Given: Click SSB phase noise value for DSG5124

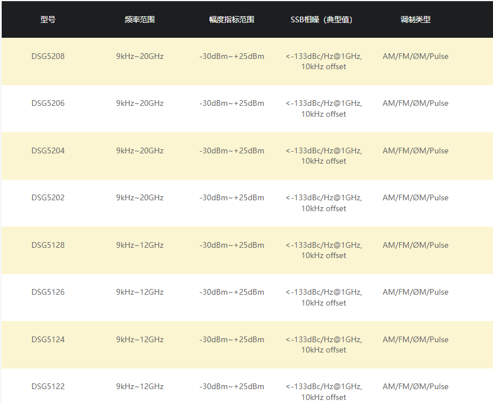Looking at the screenshot, I should point(324,344).
